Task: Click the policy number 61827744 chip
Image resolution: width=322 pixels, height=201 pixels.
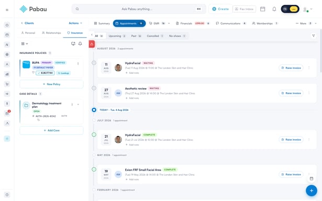Action: 45,73
